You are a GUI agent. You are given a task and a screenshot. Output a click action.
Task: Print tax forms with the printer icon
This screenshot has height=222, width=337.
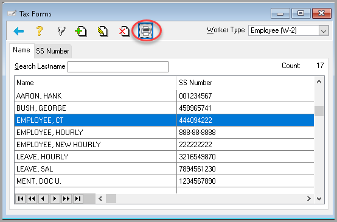(x=146, y=31)
